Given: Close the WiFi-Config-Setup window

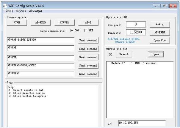Looking at the screenshot, I should click(x=173, y=6).
